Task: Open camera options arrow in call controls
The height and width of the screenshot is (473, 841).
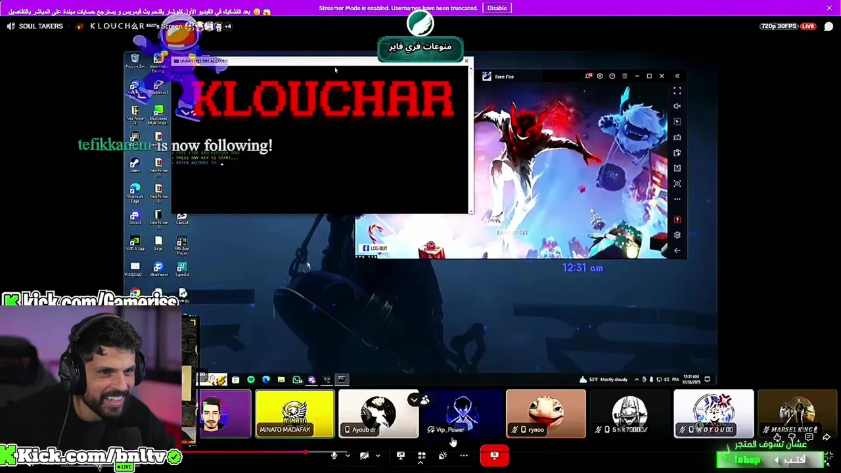Action: point(377,455)
